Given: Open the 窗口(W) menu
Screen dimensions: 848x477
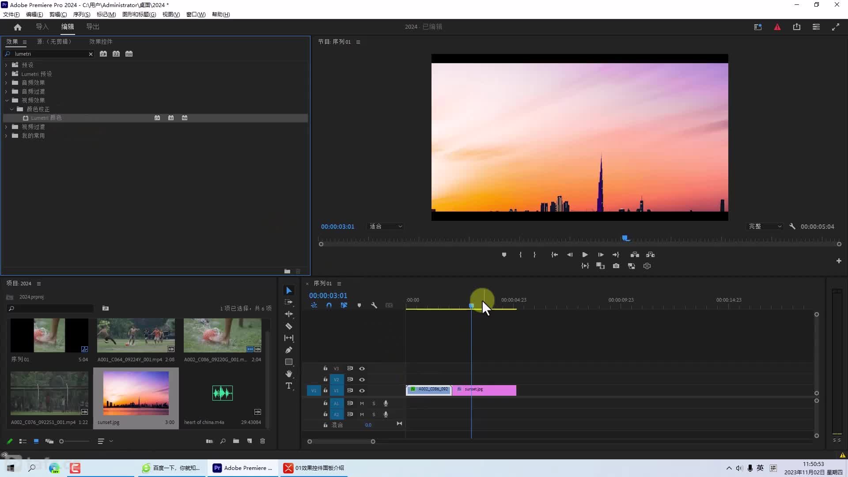Looking at the screenshot, I should click(196, 14).
